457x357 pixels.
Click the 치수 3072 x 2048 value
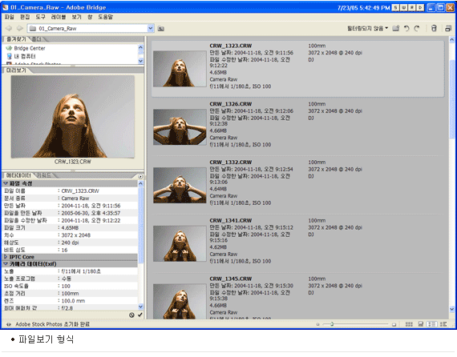[76, 235]
